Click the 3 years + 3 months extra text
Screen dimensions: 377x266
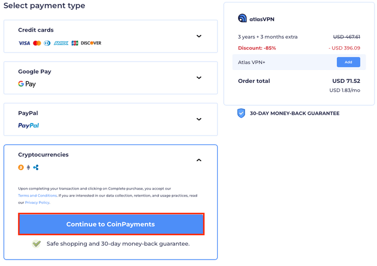[267, 37]
